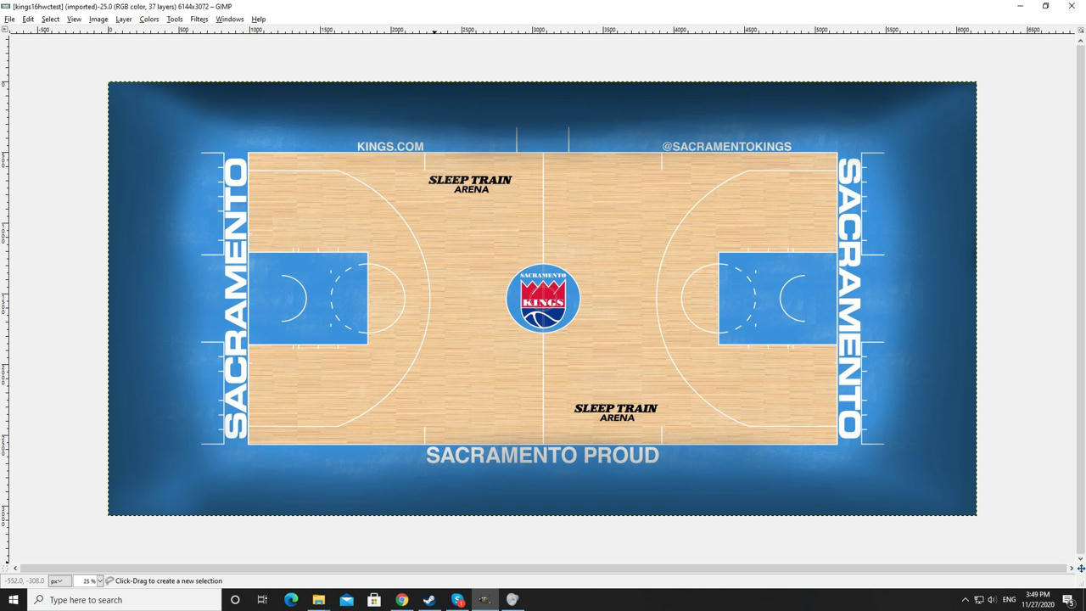The width and height of the screenshot is (1086, 611).
Task: Switch to Google Chrome on the taskbar
Action: [402, 600]
